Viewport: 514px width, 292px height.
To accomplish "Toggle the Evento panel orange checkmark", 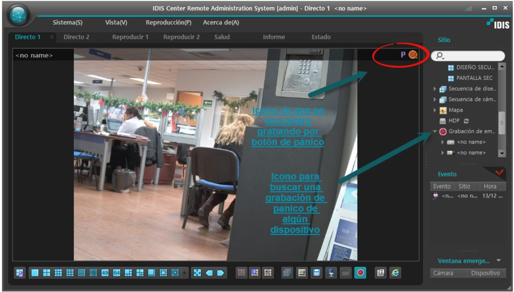I will (x=499, y=173).
